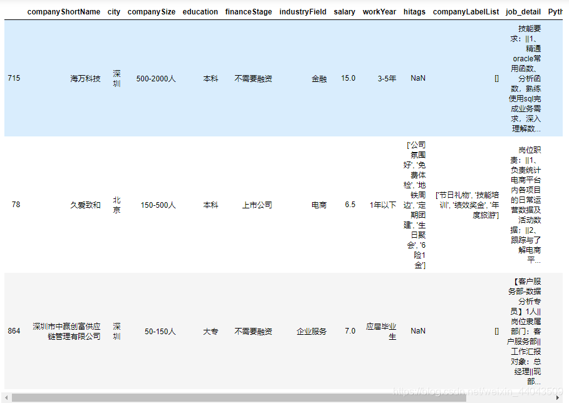Click the industryField column header
This screenshot has height=403, width=569.
point(303,12)
